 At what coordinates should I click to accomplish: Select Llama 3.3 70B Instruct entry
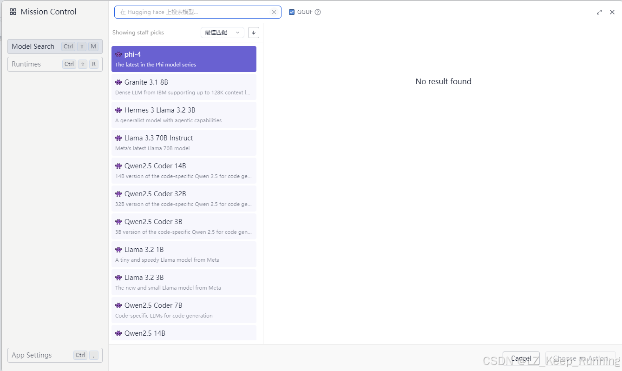click(x=184, y=143)
